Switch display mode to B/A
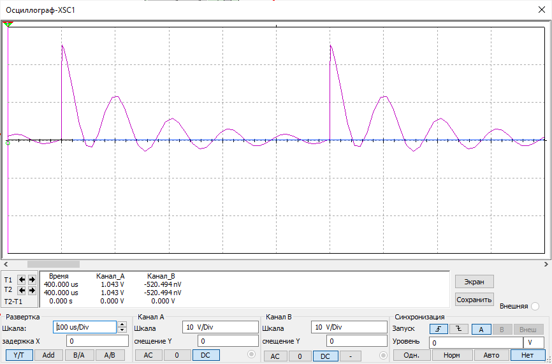Viewport: 552px width, 364px height. coord(79,355)
